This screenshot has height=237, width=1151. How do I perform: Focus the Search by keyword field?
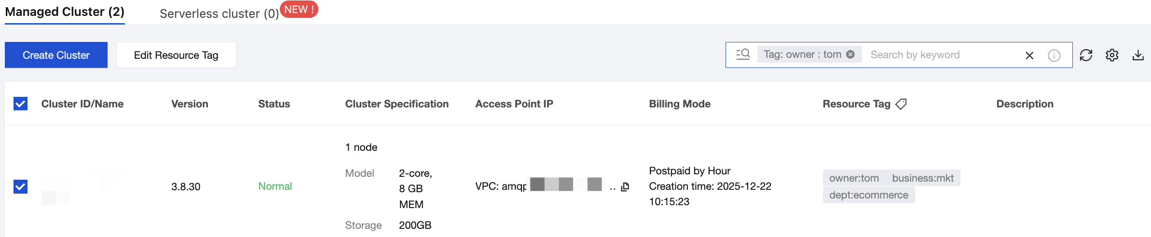(x=941, y=55)
